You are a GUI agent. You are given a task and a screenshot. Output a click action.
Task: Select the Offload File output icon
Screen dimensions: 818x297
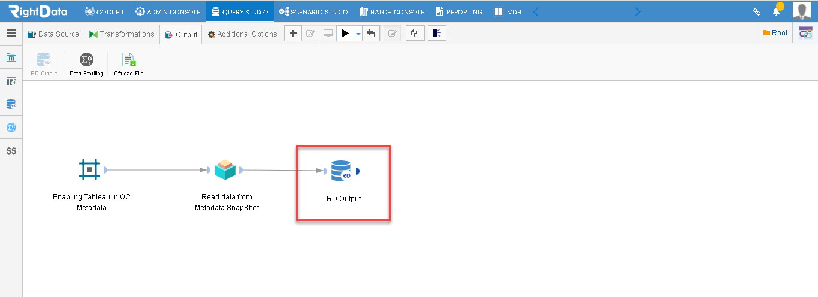tap(129, 60)
